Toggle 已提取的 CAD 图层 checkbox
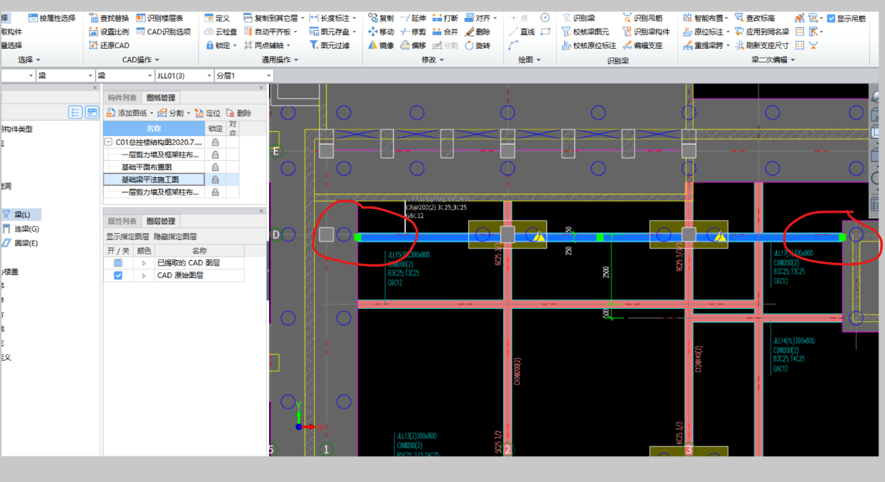Viewport: 885px width, 482px height. [119, 263]
